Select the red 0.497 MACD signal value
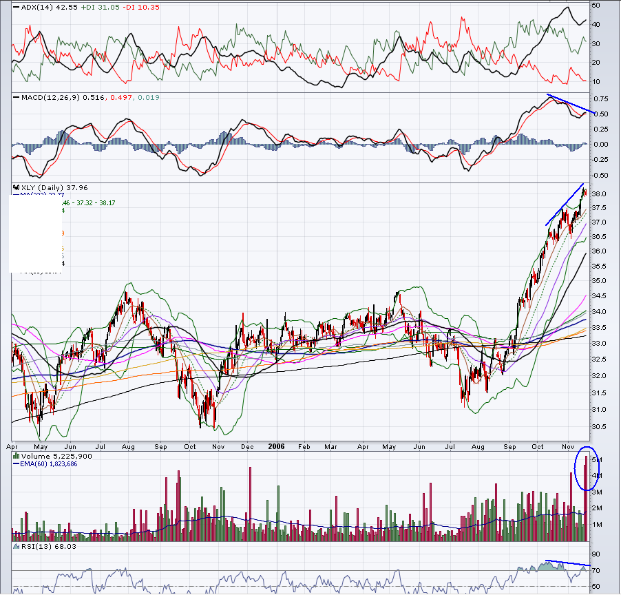This screenshot has height=595, width=621. tap(121, 98)
